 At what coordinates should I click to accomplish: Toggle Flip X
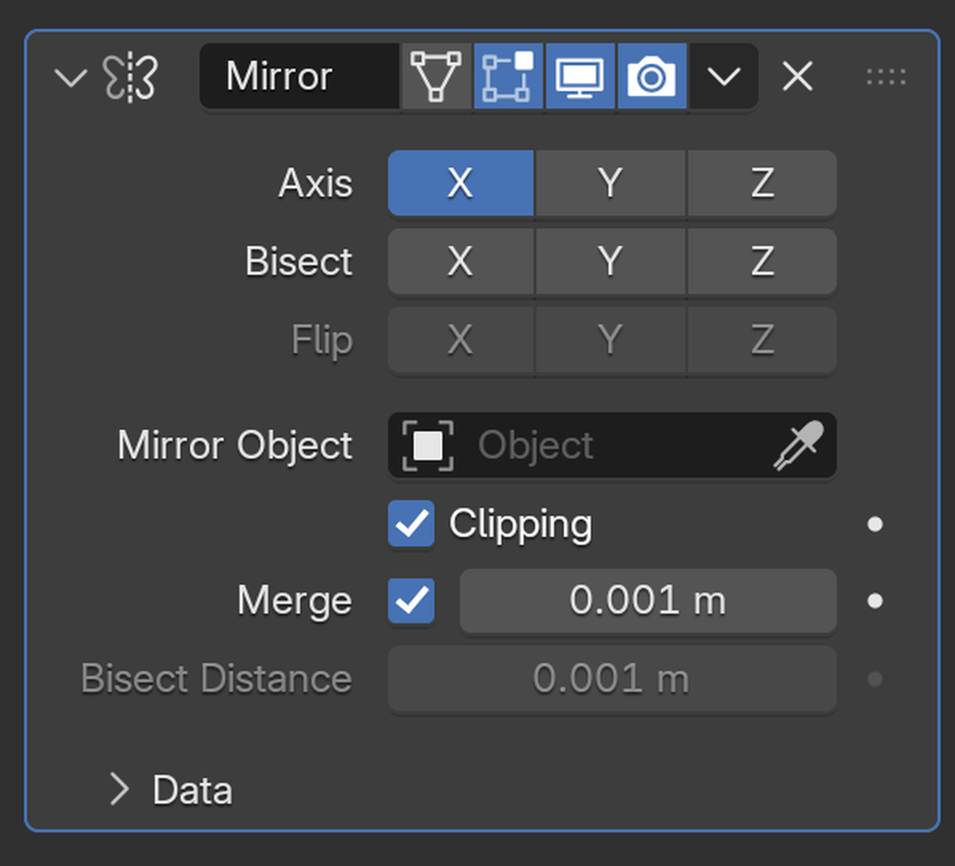pyautogui.click(x=461, y=340)
